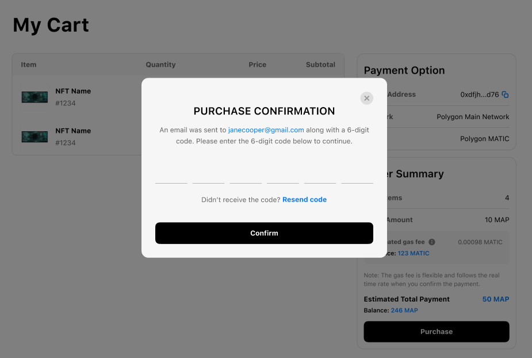Viewport: 532px width, 358px height.
Task: Click the 123 MATIC balance value
Action: tap(414, 253)
